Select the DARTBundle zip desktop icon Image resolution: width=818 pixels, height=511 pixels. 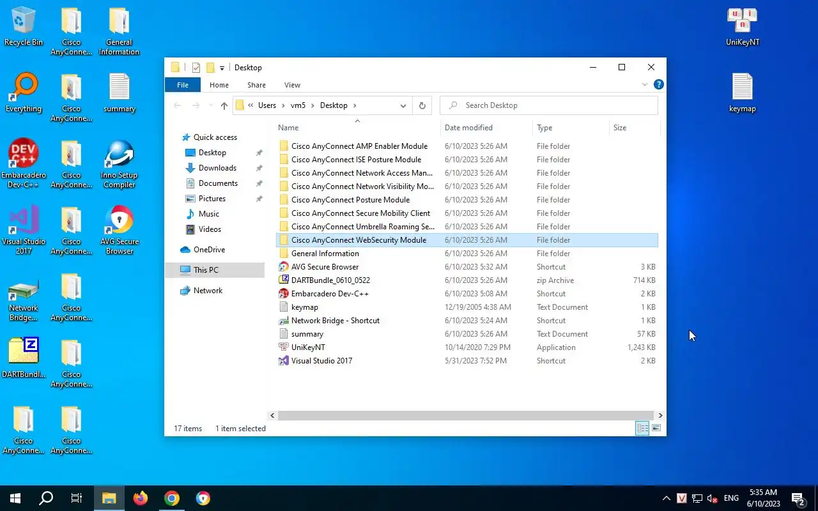pyautogui.click(x=24, y=358)
